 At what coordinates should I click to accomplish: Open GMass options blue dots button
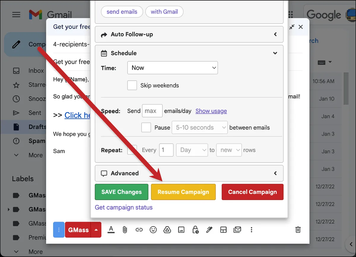tap(59, 230)
